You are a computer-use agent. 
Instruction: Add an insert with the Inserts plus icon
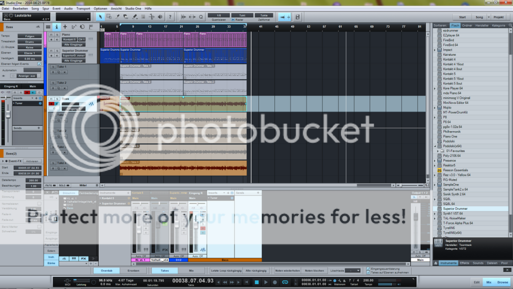tap(36, 98)
